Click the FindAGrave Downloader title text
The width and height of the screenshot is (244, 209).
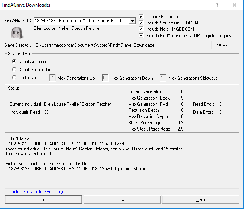(x=26, y=5)
